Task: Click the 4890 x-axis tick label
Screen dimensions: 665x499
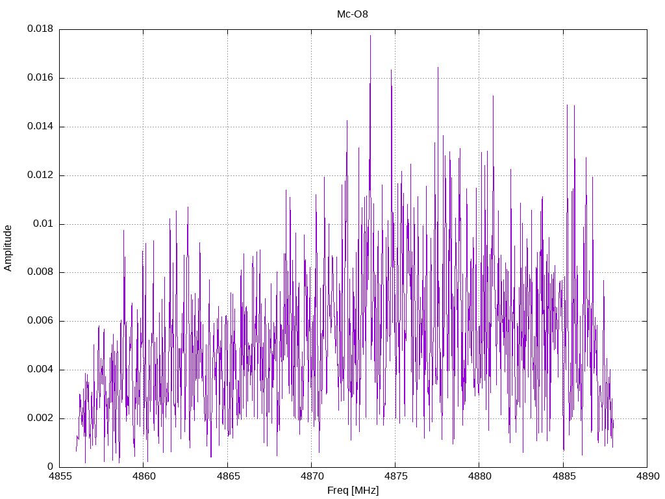Action: click(x=647, y=476)
